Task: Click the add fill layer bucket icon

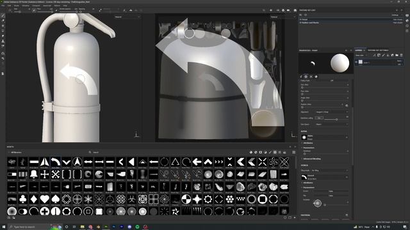Action: point(388,56)
